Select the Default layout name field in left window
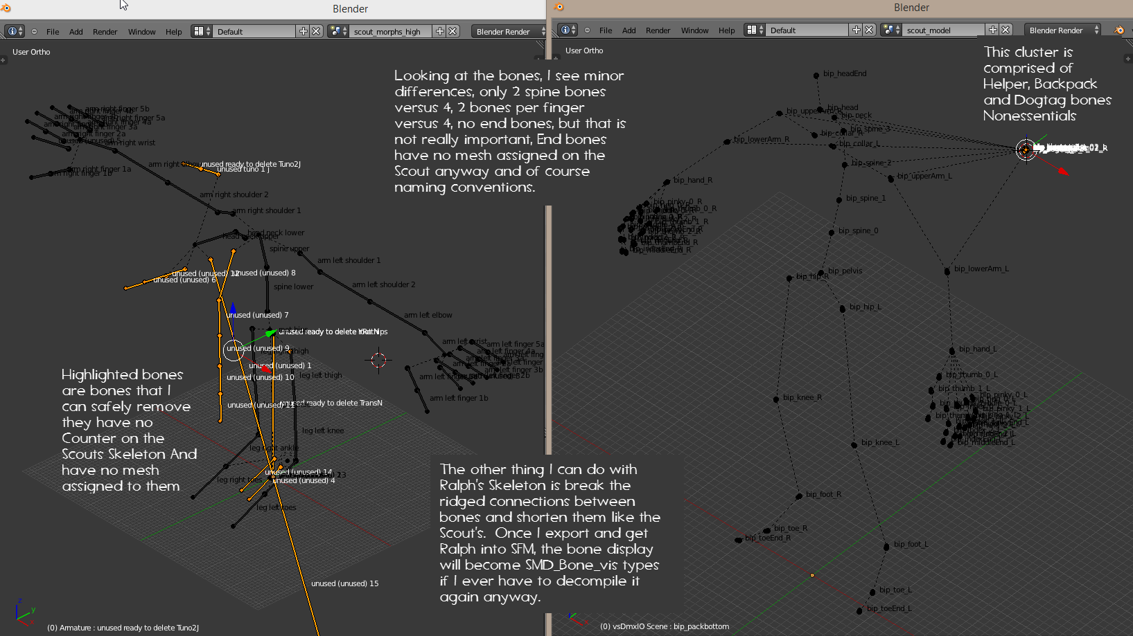The image size is (1133, 636). click(x=254, y=31)
